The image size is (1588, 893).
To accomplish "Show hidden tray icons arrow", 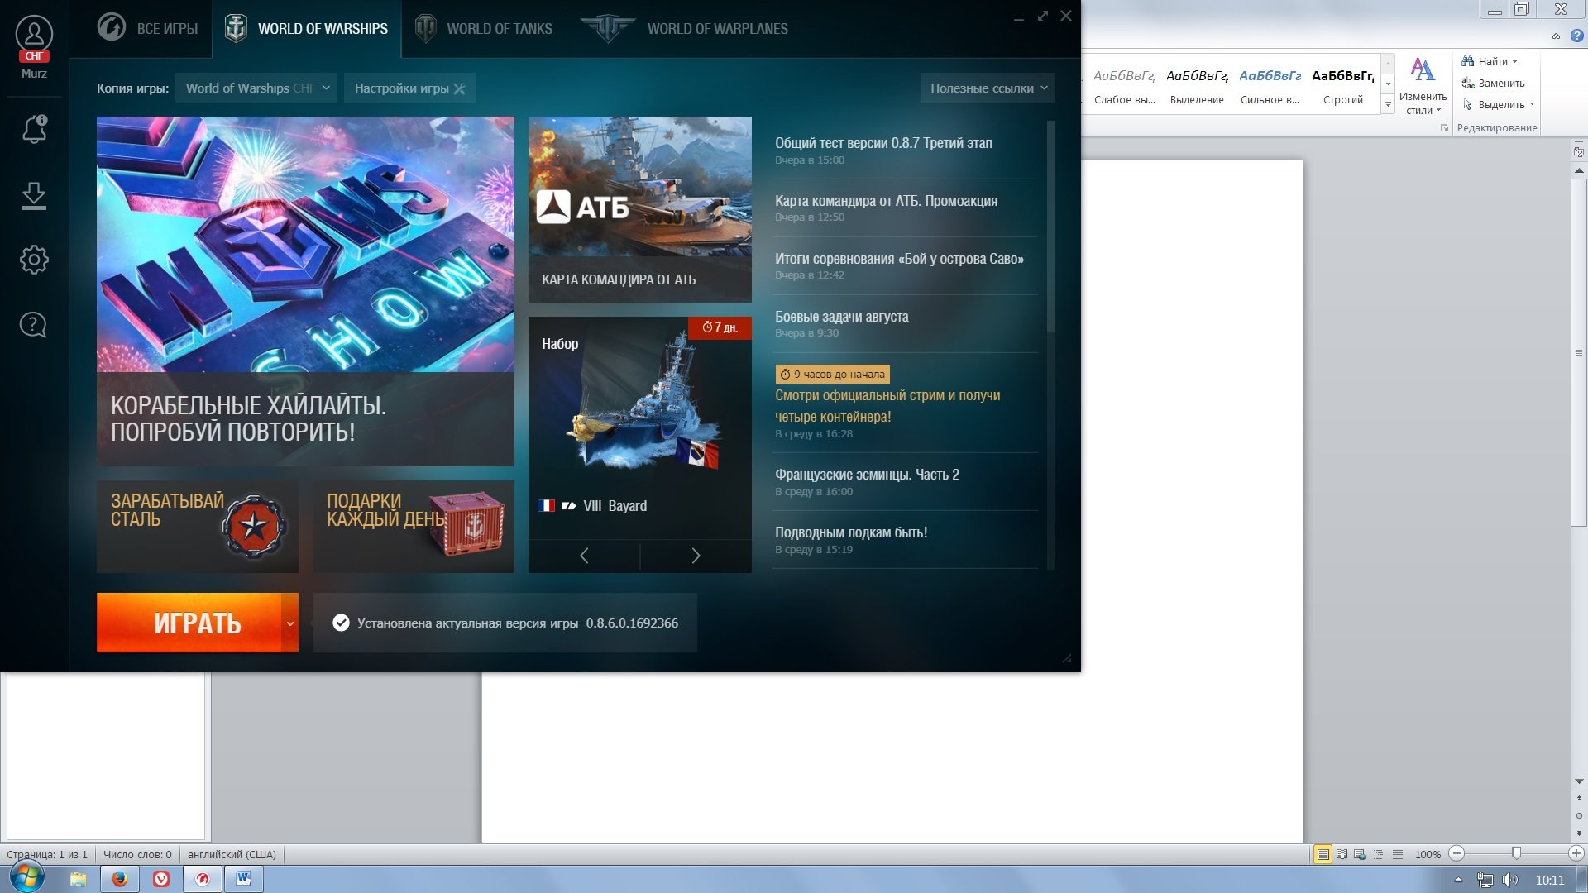I will (1458, 880).
